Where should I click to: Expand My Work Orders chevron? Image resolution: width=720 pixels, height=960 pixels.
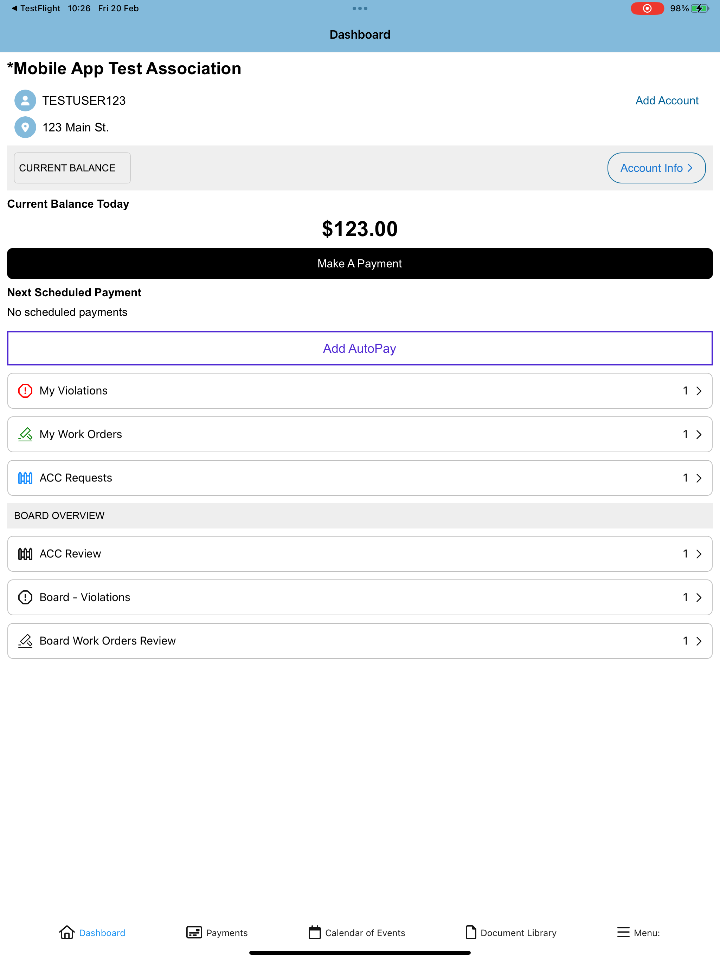coord(699,434)
